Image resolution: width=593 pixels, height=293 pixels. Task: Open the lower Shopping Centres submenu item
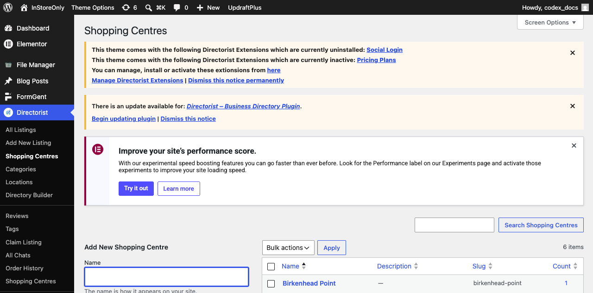[31, 281]
